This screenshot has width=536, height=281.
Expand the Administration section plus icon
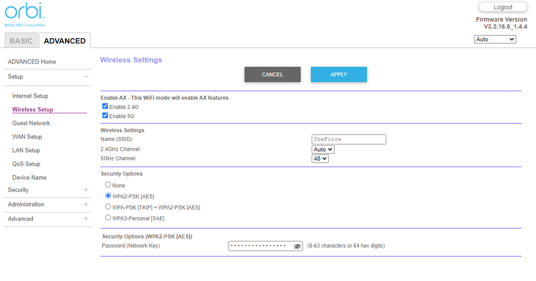pyautogui.click(x=86, y=204)
